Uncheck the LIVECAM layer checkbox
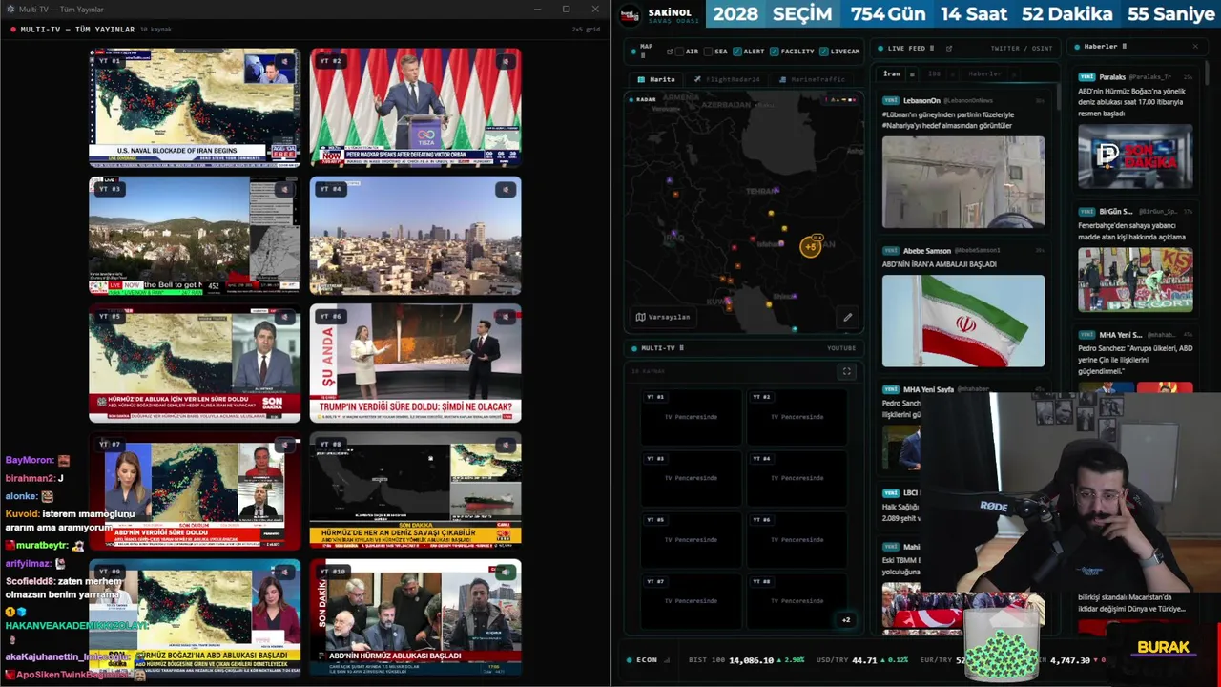 coord(824,51)
